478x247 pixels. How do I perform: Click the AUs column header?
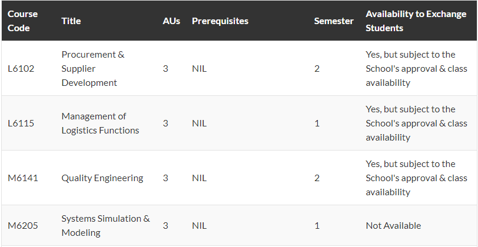point(171,21)
